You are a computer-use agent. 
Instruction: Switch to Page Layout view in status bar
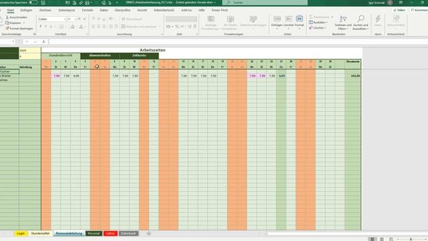coord(382,239)
